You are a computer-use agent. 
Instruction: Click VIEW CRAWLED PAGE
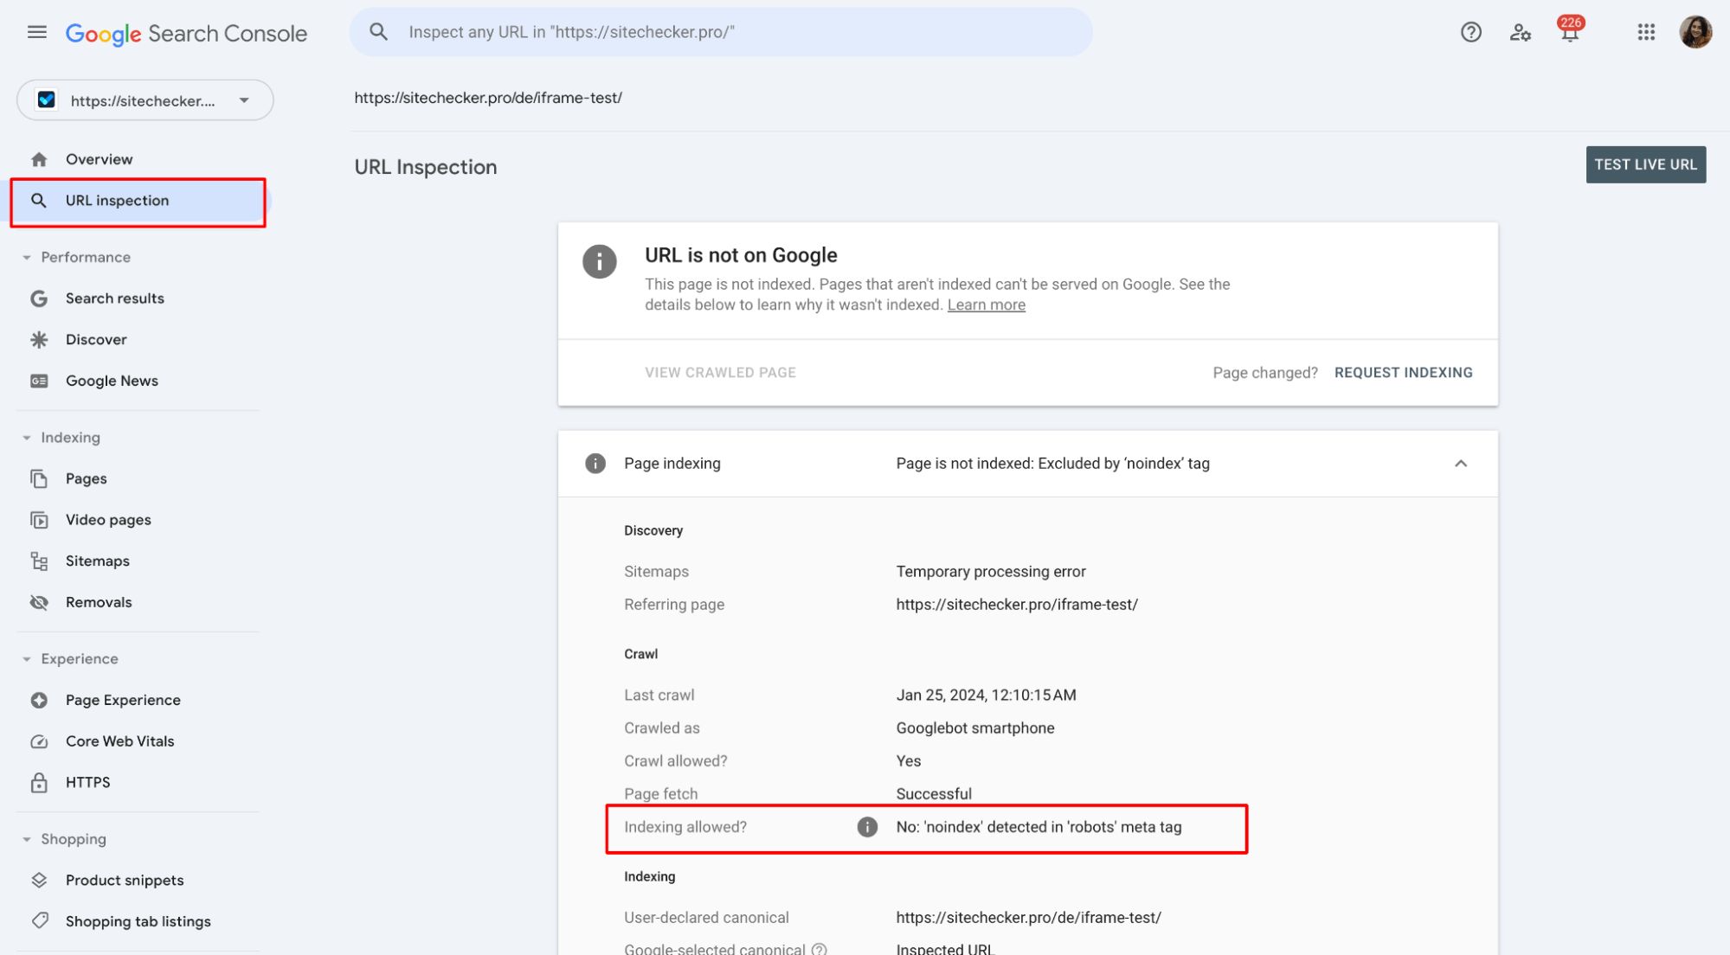720,373
